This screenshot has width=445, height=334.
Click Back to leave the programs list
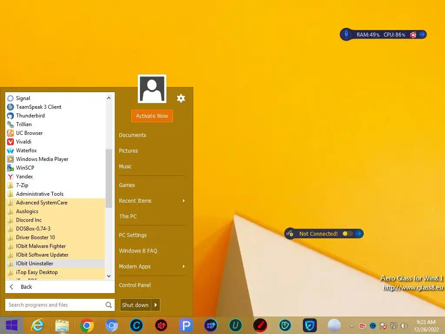60,287
